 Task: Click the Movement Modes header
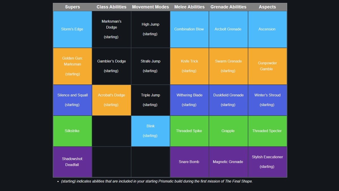click(x=150, y=7)
